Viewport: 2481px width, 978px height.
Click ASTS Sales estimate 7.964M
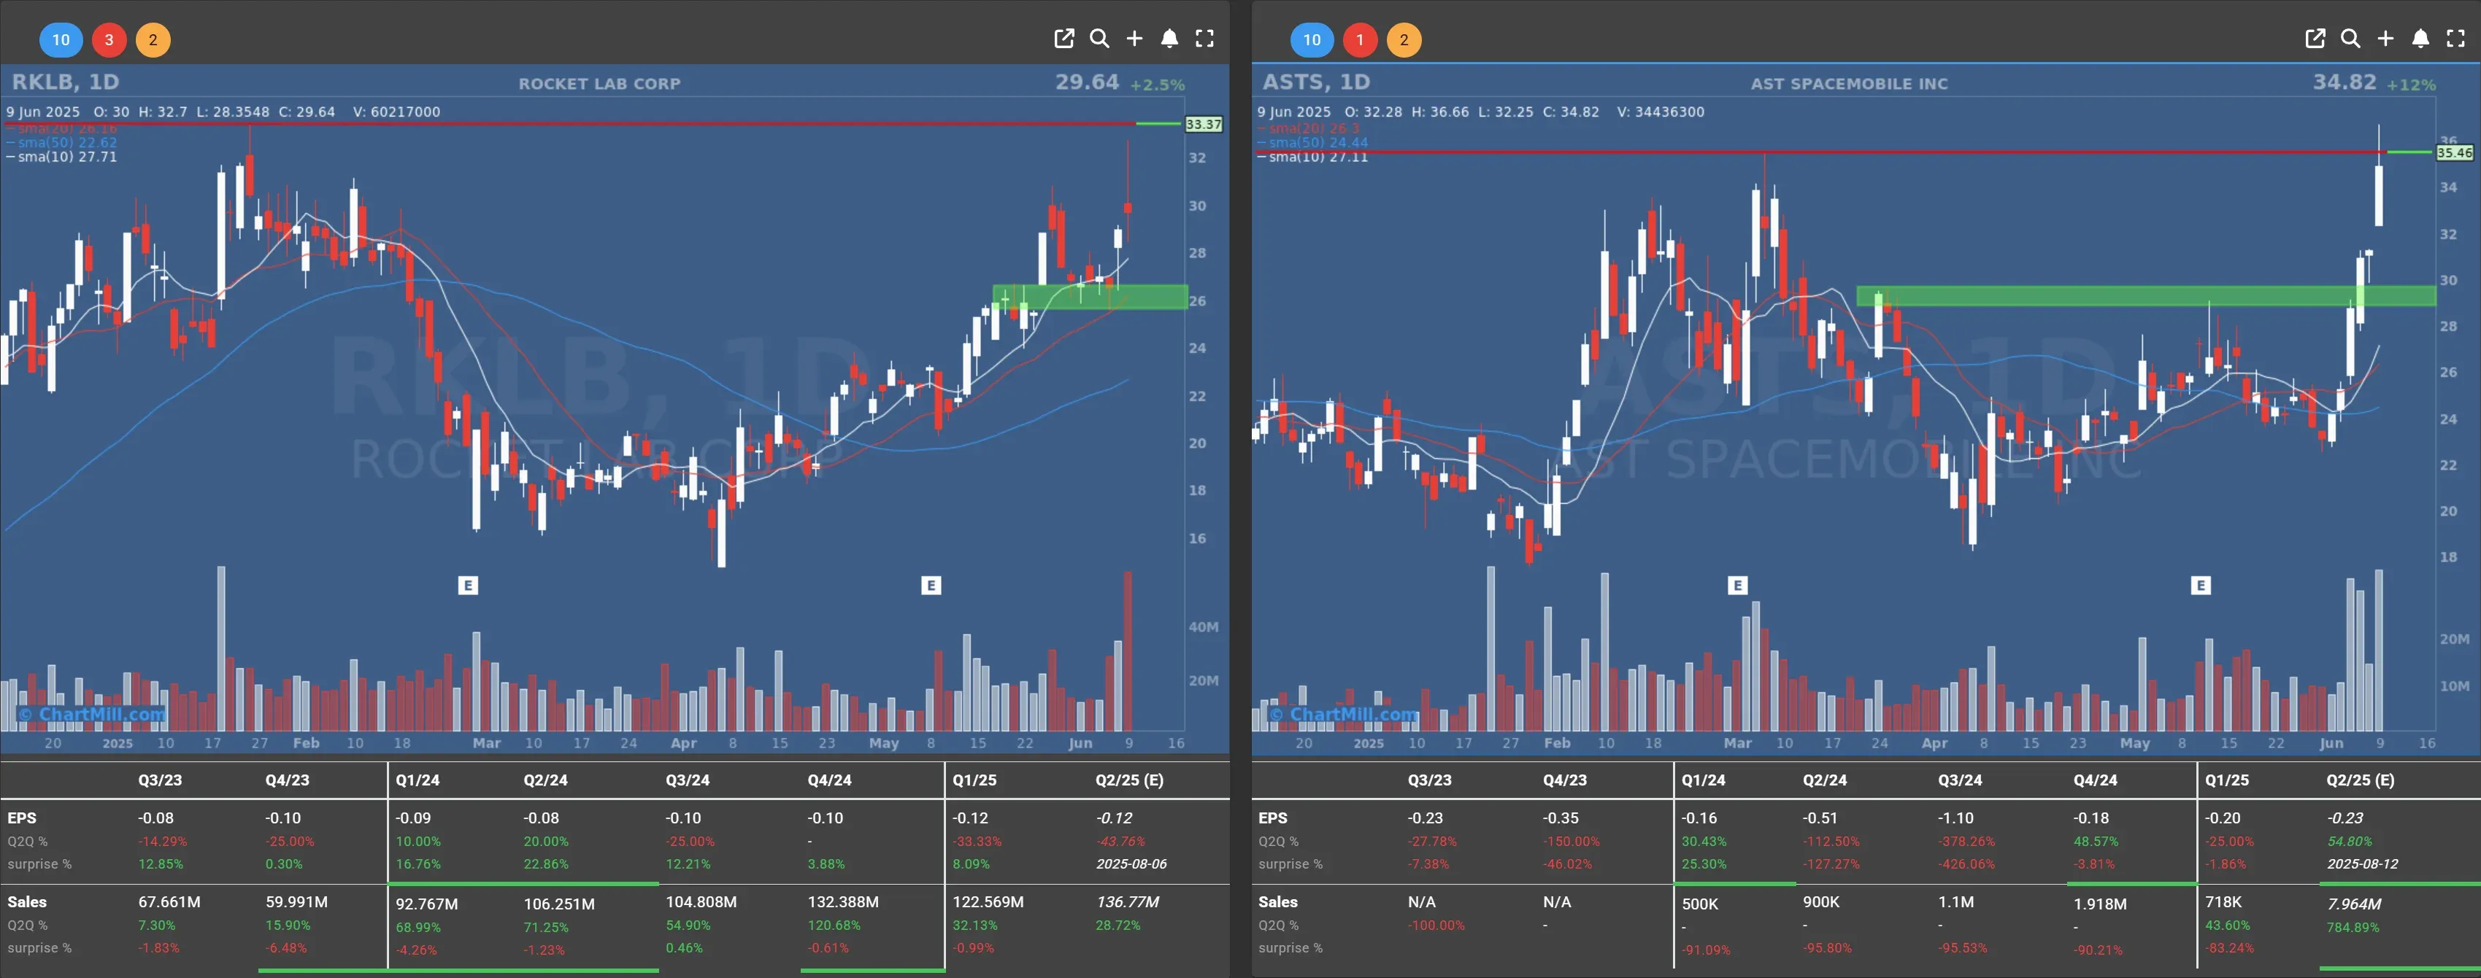[x=2355, y=905]
